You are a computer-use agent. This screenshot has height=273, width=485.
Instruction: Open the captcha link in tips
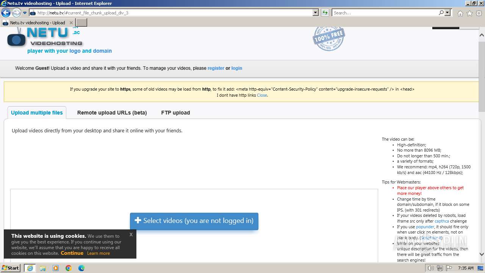click(x=442, y=221)
